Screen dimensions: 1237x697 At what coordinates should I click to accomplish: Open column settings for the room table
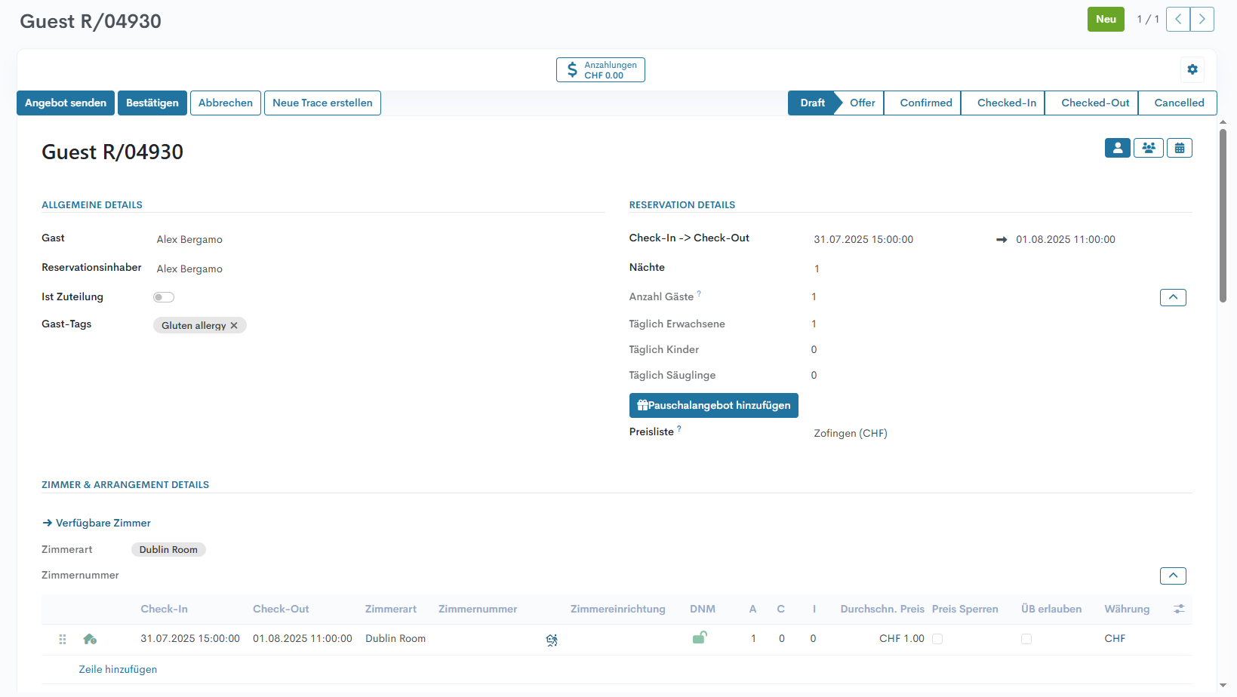point(1179,609)
